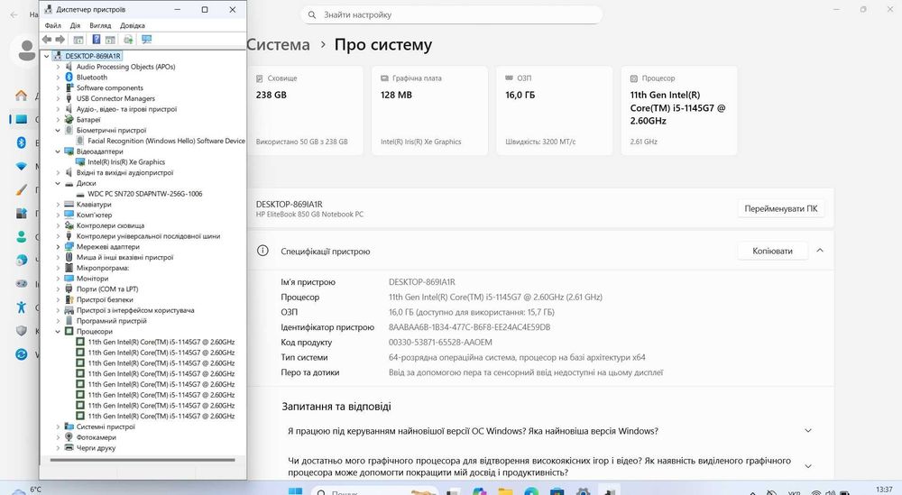The image size is (902, 495).
Task: Open the Сховище 238 GB card
Action: [305, 110]
